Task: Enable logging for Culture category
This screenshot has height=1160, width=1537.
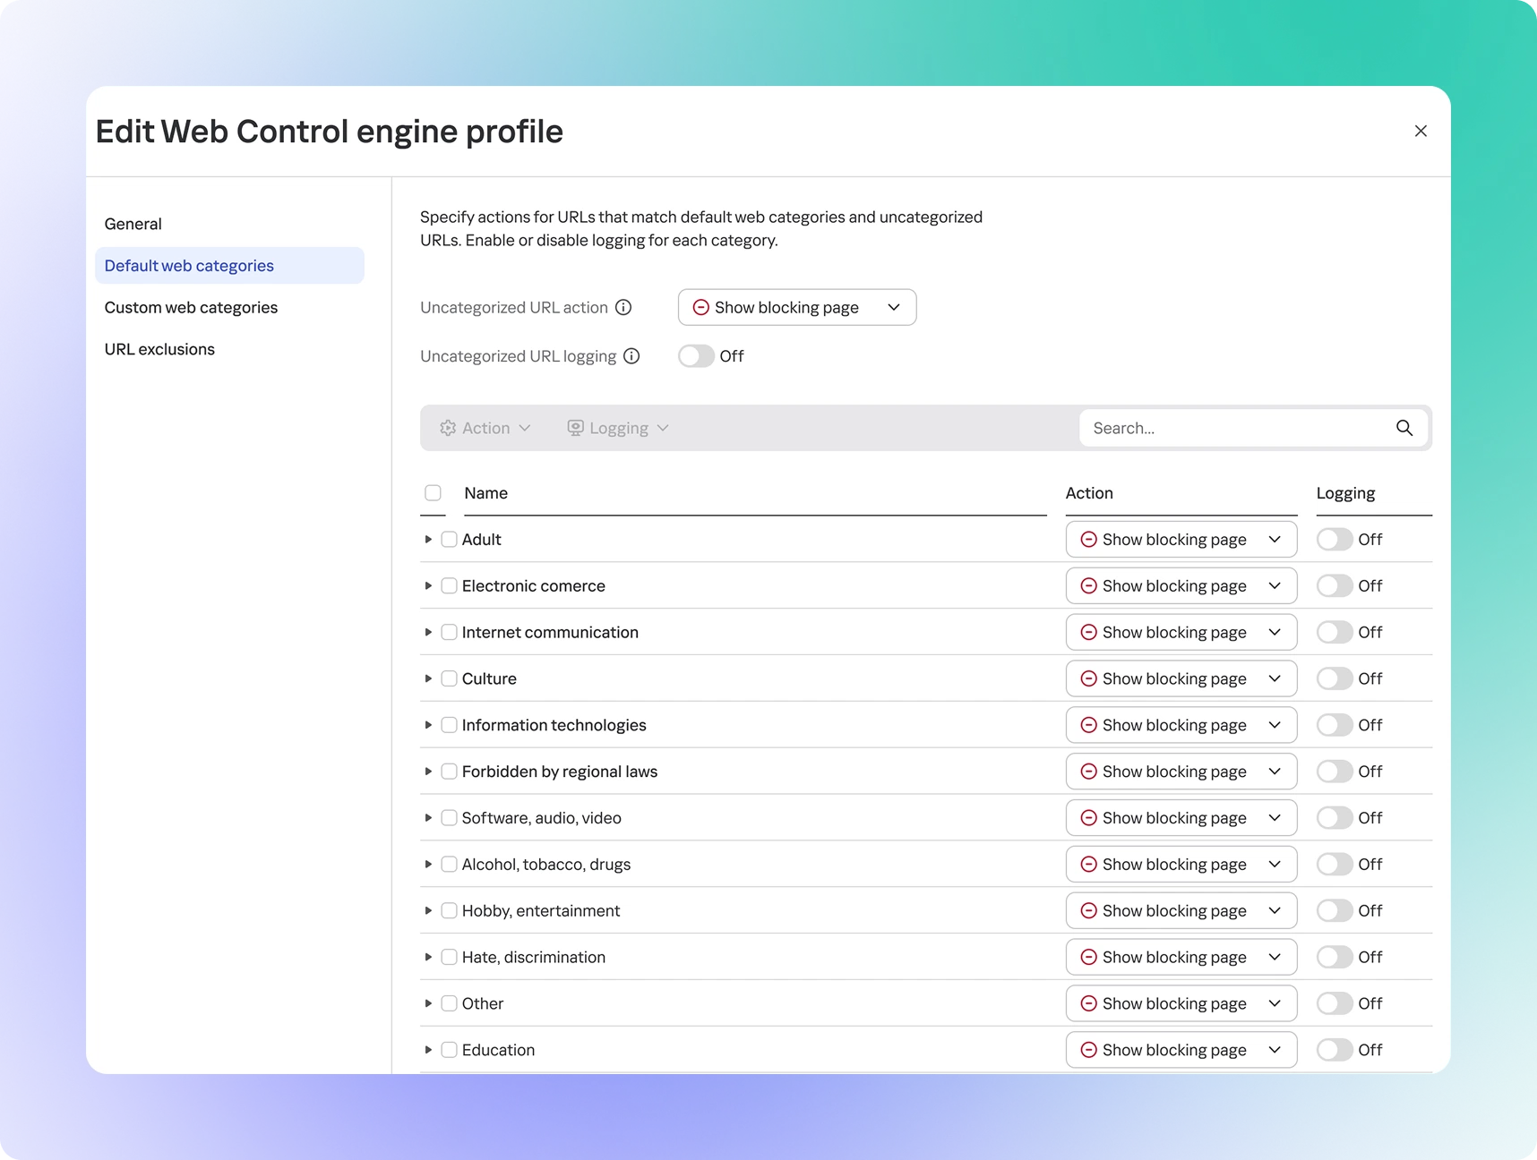Action: 1334,678
